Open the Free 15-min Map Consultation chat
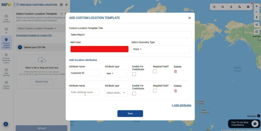 244,124
